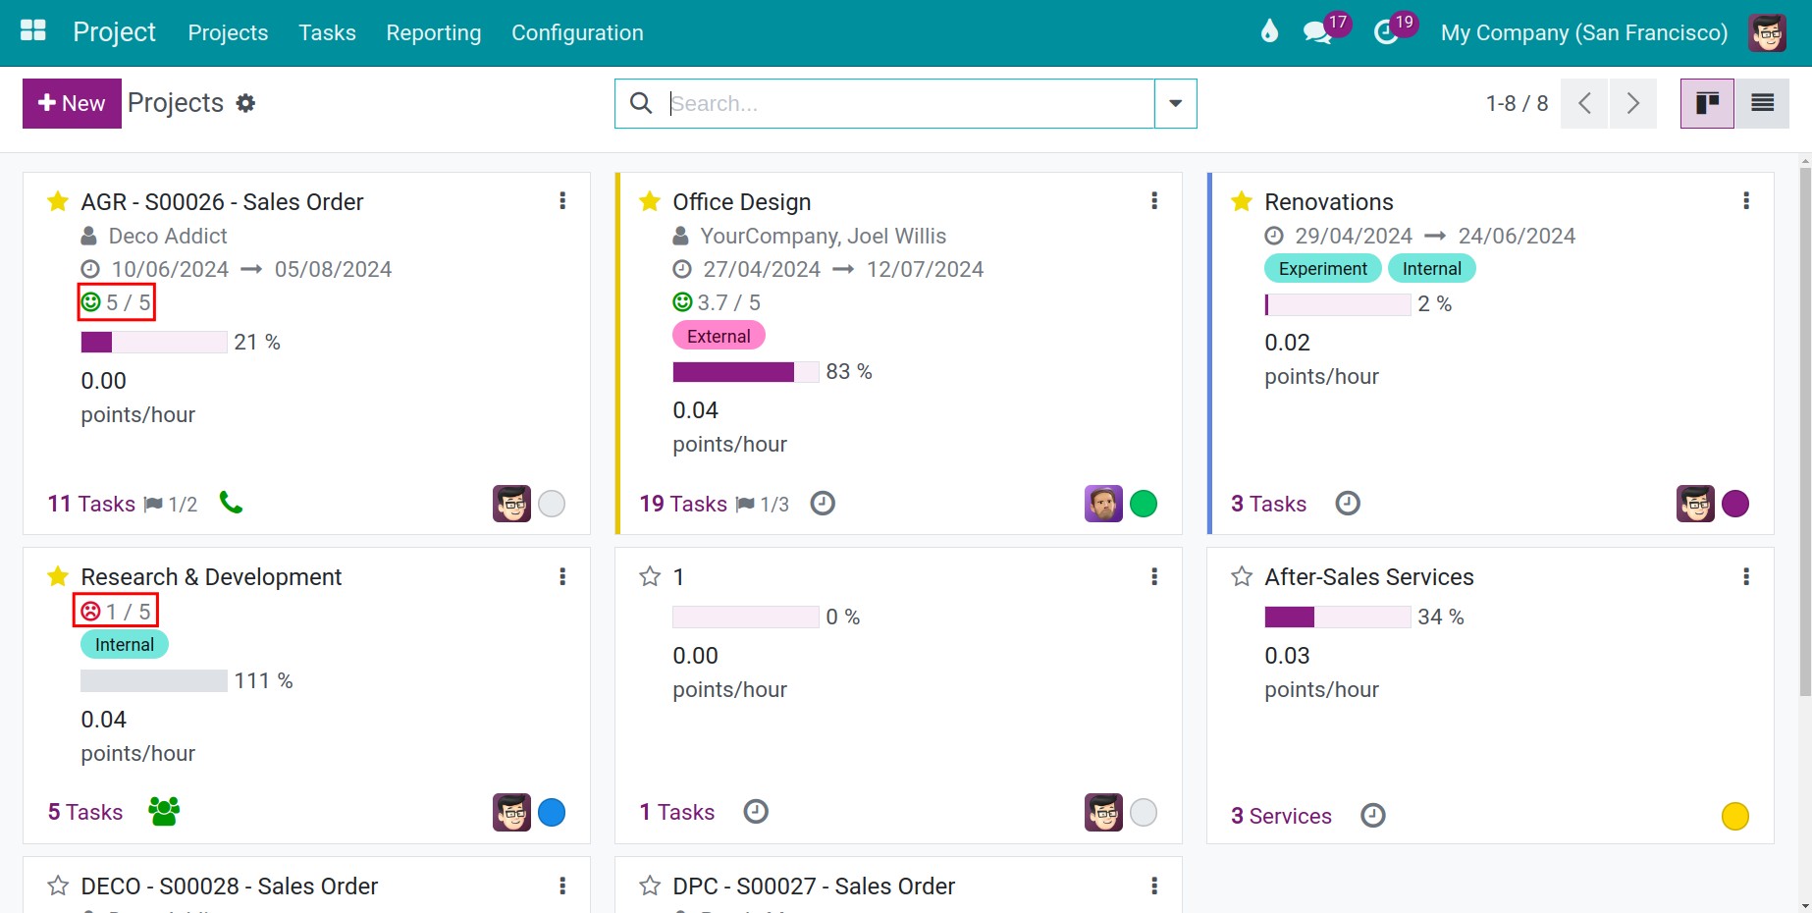Mark project 1 as favorite
This screenshot has width=1812, height=913.
(x=650, y=576)
